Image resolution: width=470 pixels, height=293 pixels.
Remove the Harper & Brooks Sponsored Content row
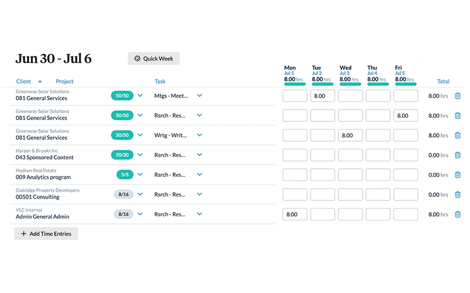tap(458, 155)
